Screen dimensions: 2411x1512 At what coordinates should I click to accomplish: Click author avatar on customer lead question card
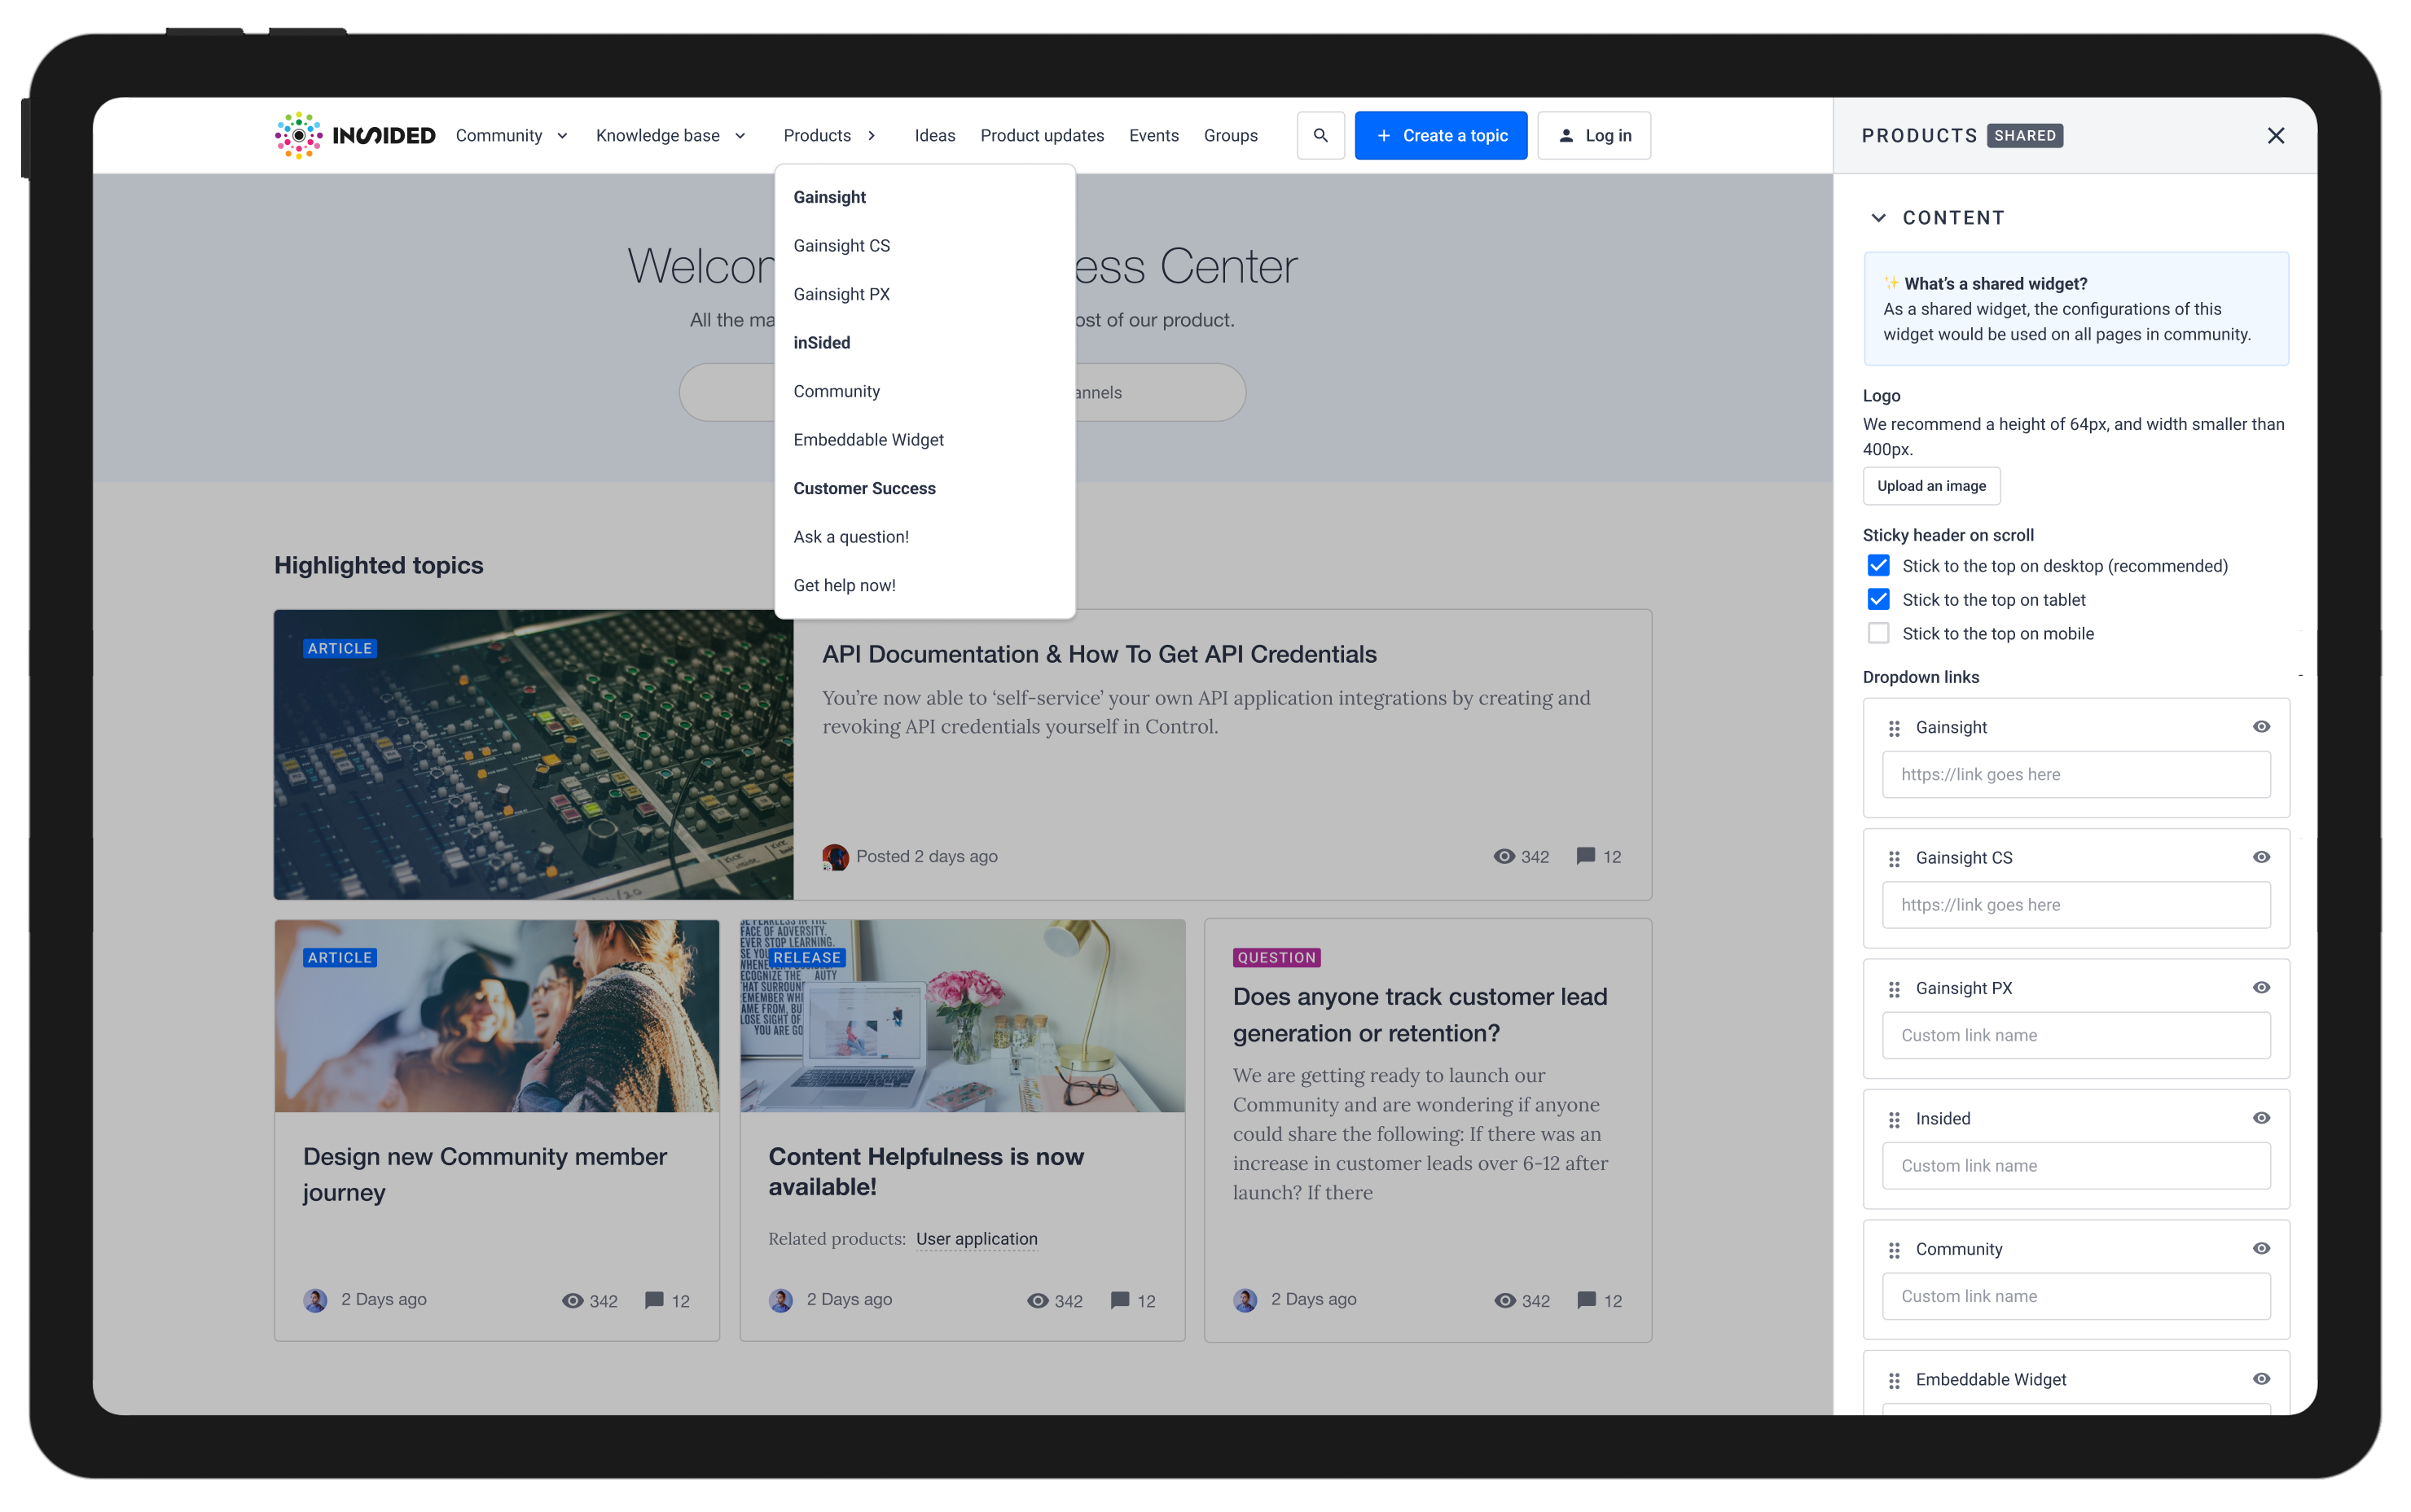(1245, 1300)
